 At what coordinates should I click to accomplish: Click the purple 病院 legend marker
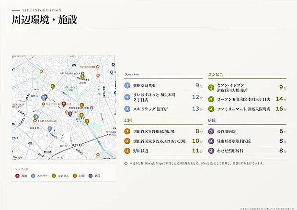coord(91,176)
